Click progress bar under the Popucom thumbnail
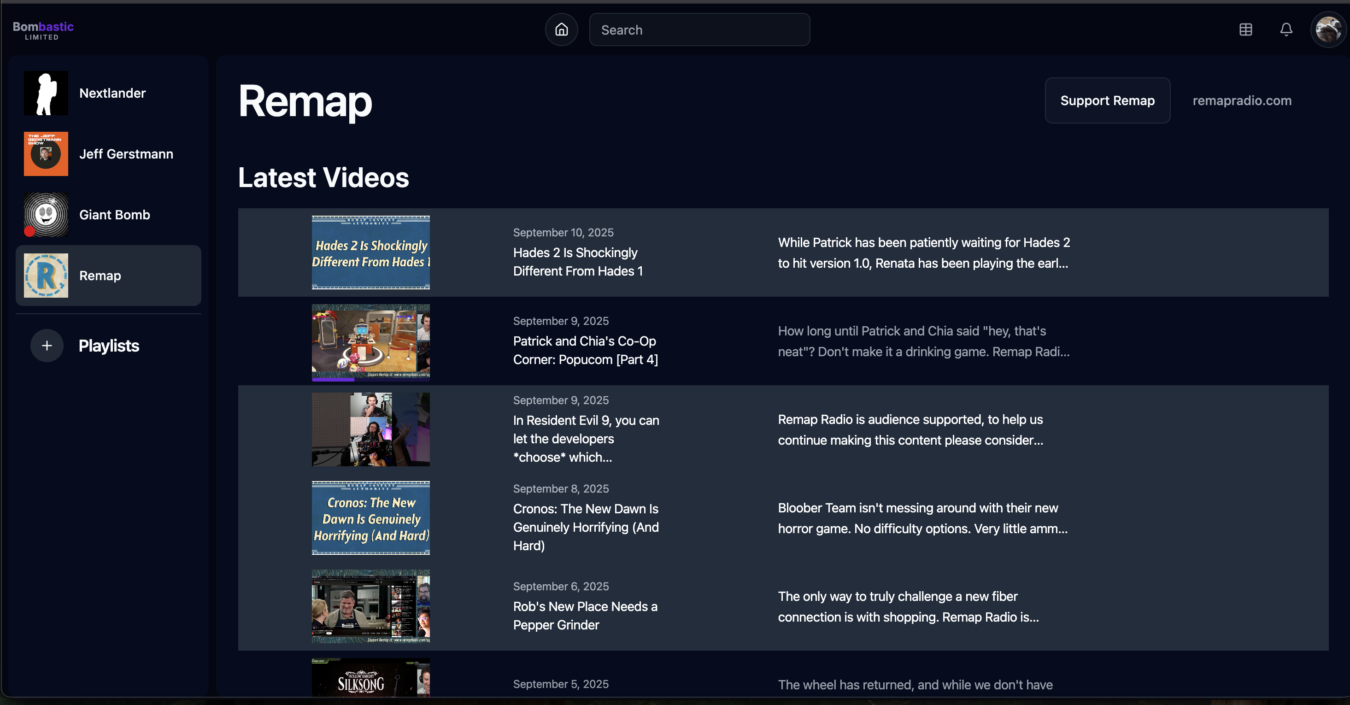 [370, 380]
